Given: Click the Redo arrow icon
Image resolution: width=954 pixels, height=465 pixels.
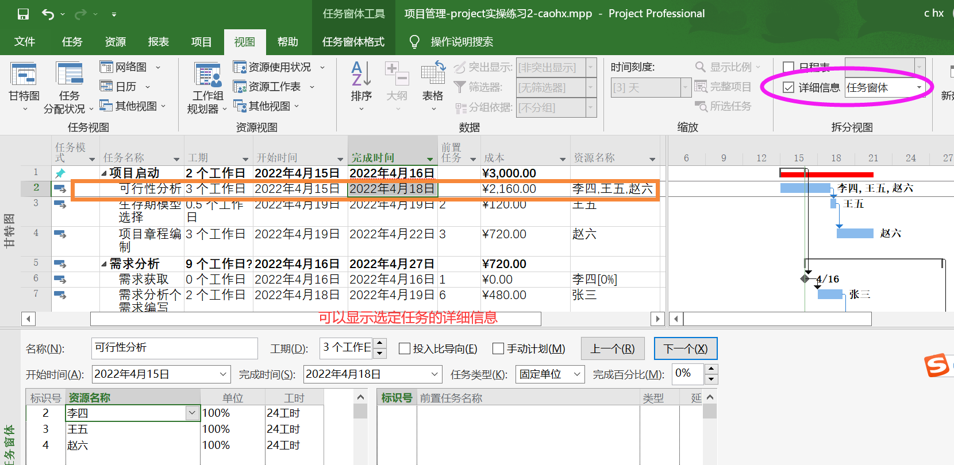Looking at the screenshot, I should [x=81, y=14].
